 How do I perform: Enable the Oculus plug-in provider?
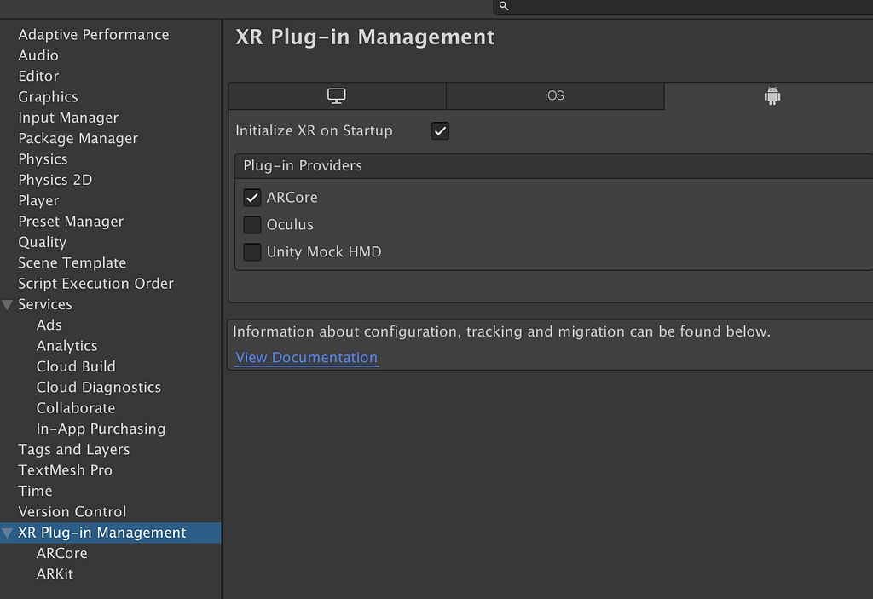[x=252, y=224]
